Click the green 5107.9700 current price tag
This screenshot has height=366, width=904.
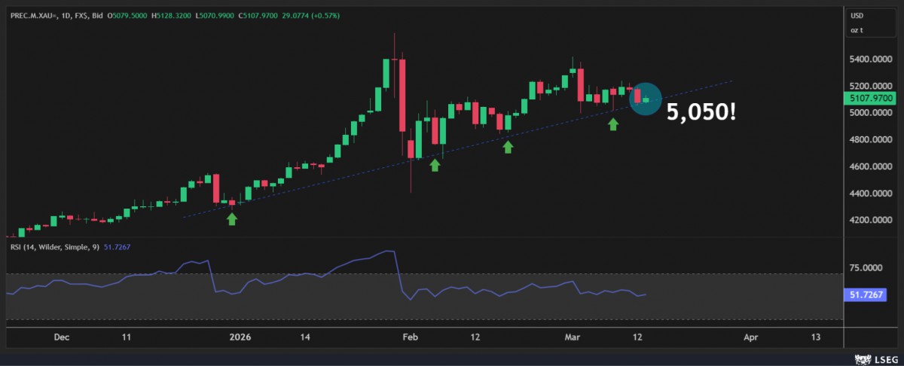pyautogui.click(x=871, y=98)
